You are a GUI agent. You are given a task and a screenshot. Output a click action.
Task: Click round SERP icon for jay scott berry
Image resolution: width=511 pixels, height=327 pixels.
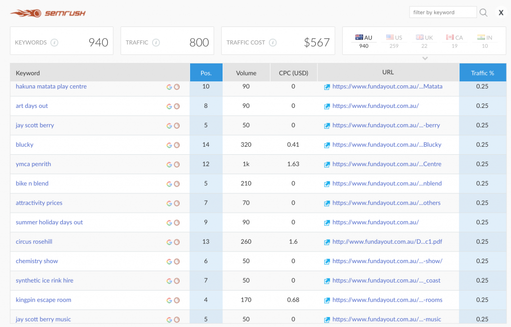(177, 125)
